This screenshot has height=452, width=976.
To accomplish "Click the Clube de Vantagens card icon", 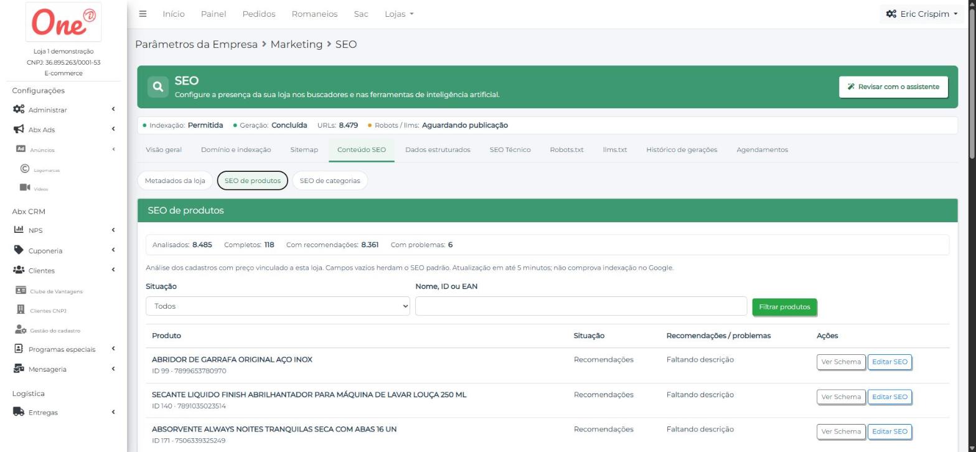I will coord(21,291).
